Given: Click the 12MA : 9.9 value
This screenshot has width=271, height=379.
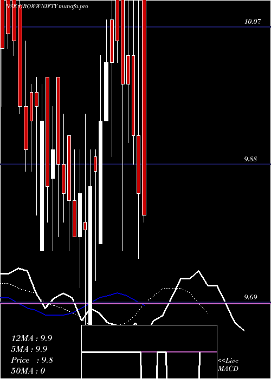Looking at the screenshot, I should 31,338.
